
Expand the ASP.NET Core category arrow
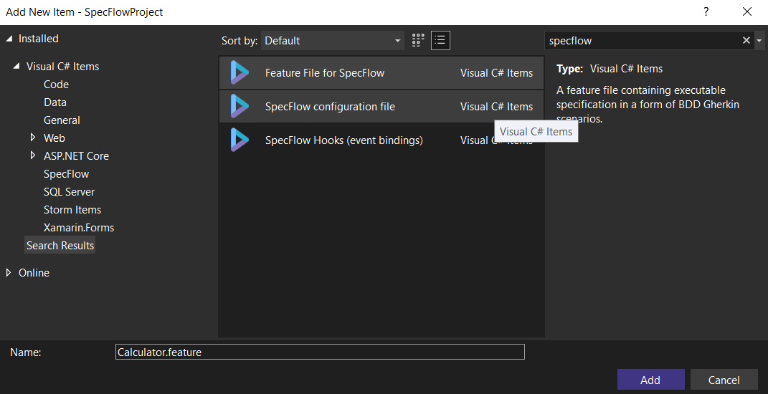(x=33, y=155)
